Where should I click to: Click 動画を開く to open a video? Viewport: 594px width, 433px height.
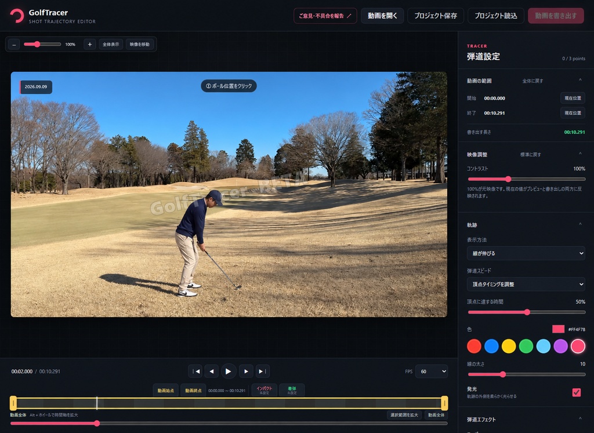coord(382,16)
